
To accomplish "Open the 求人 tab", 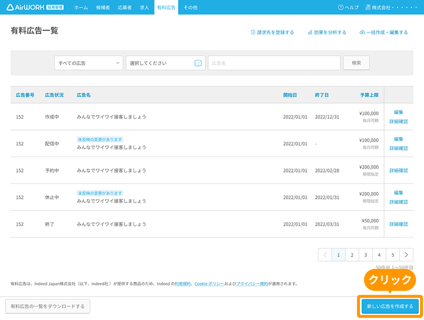I will point(144,7).
